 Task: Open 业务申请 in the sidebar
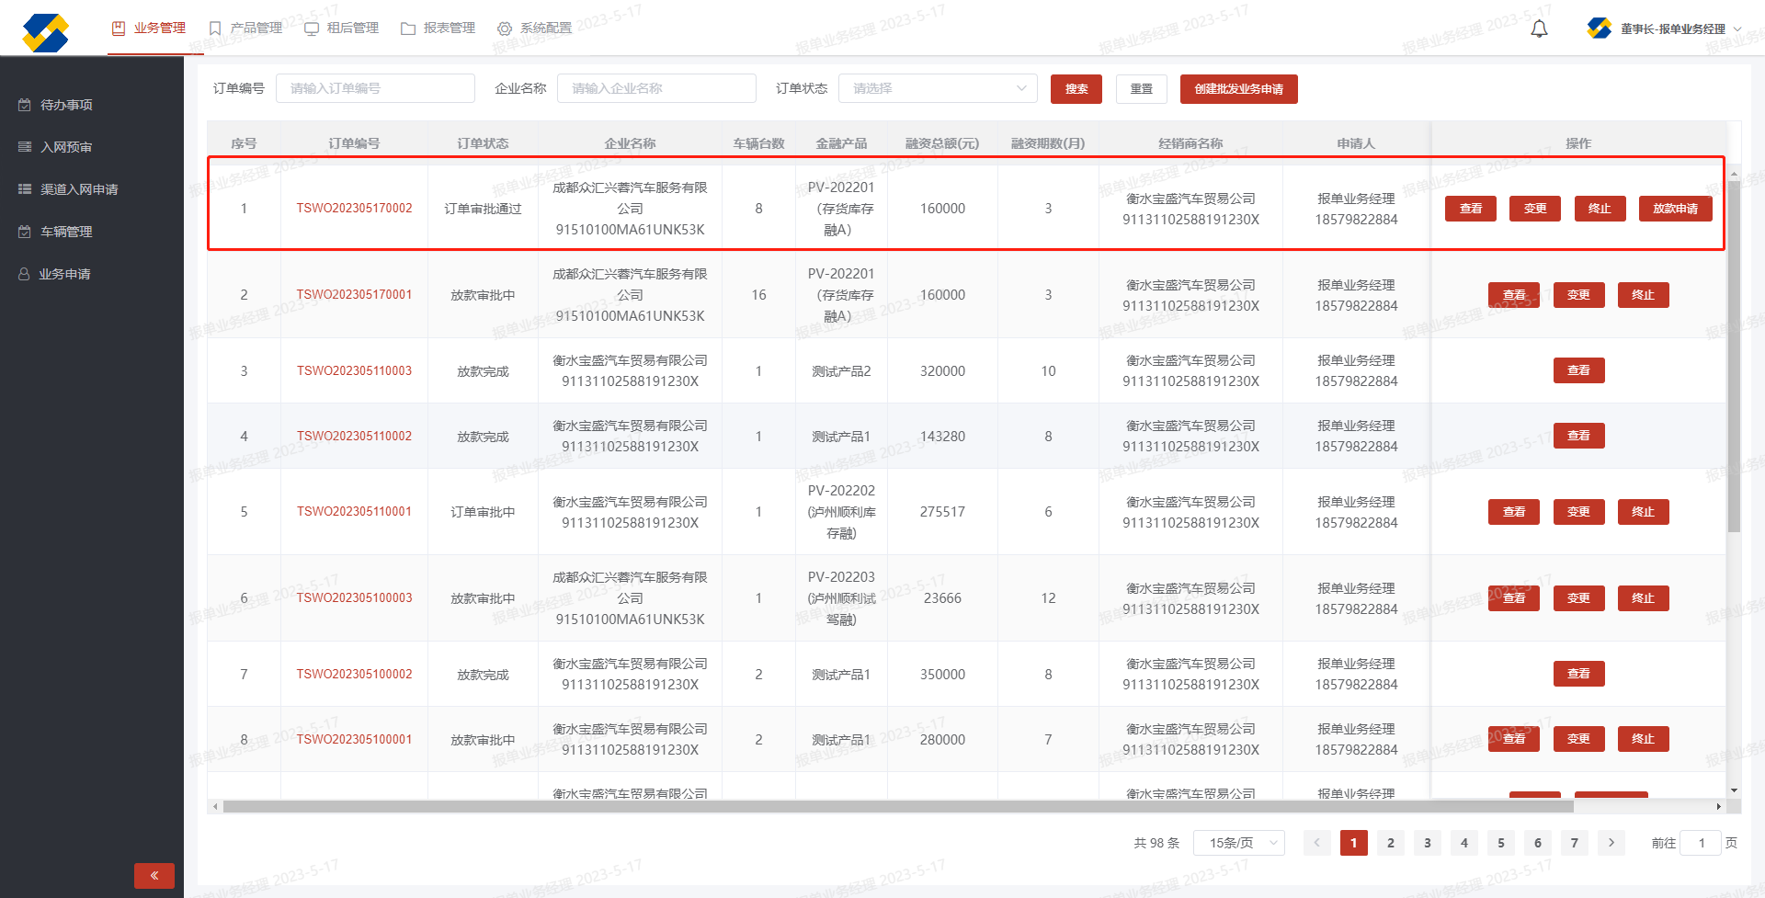click(64, 274)
